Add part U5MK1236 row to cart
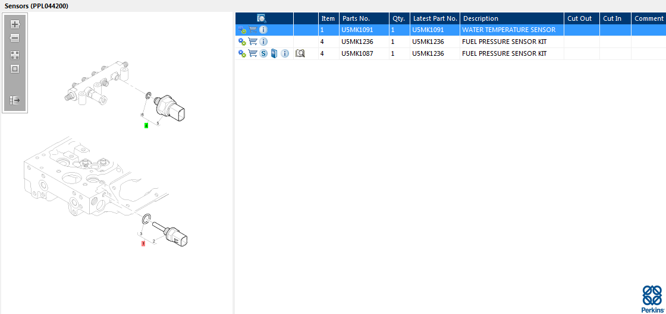 (253, 42)
